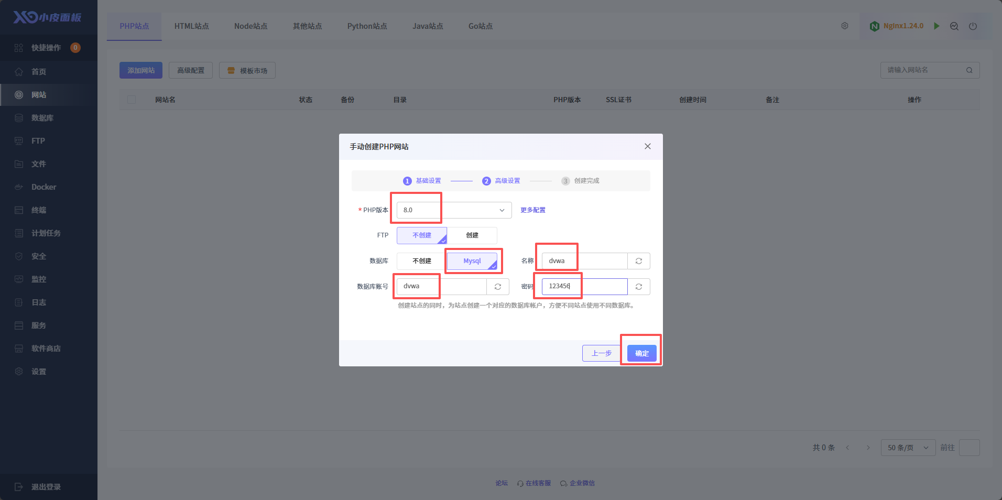Select 不创建 for database option
Image resolution: width=1002 pixels, height=500 pixels.
[x=421, y=261]
